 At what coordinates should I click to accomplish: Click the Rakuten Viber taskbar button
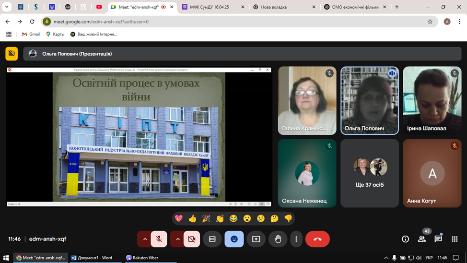142,258
